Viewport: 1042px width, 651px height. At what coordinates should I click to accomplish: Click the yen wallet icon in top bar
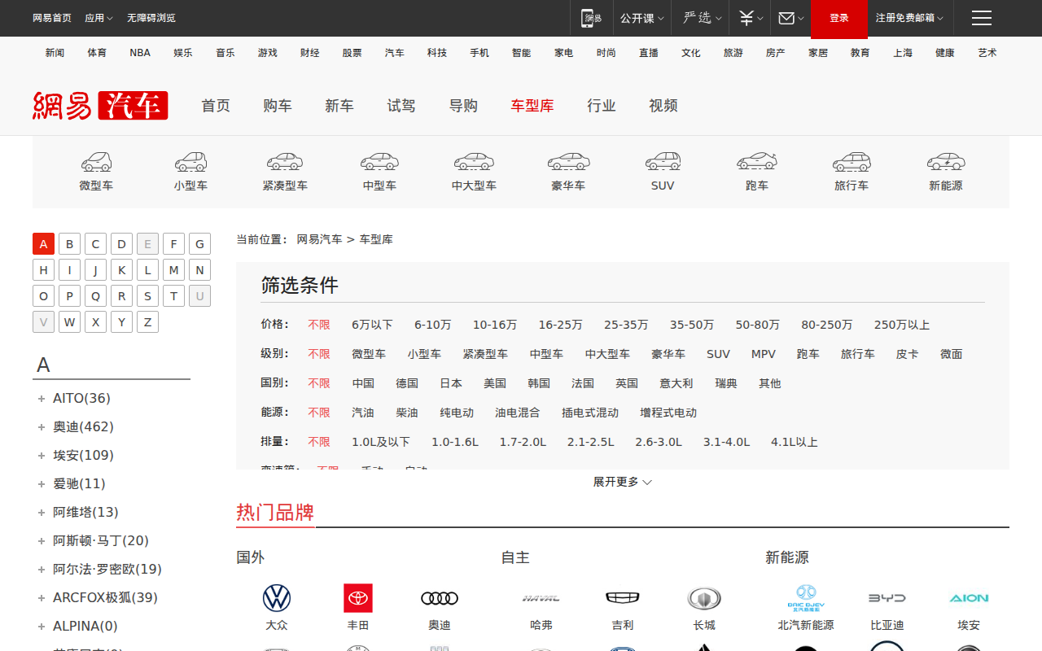[746, 18]
